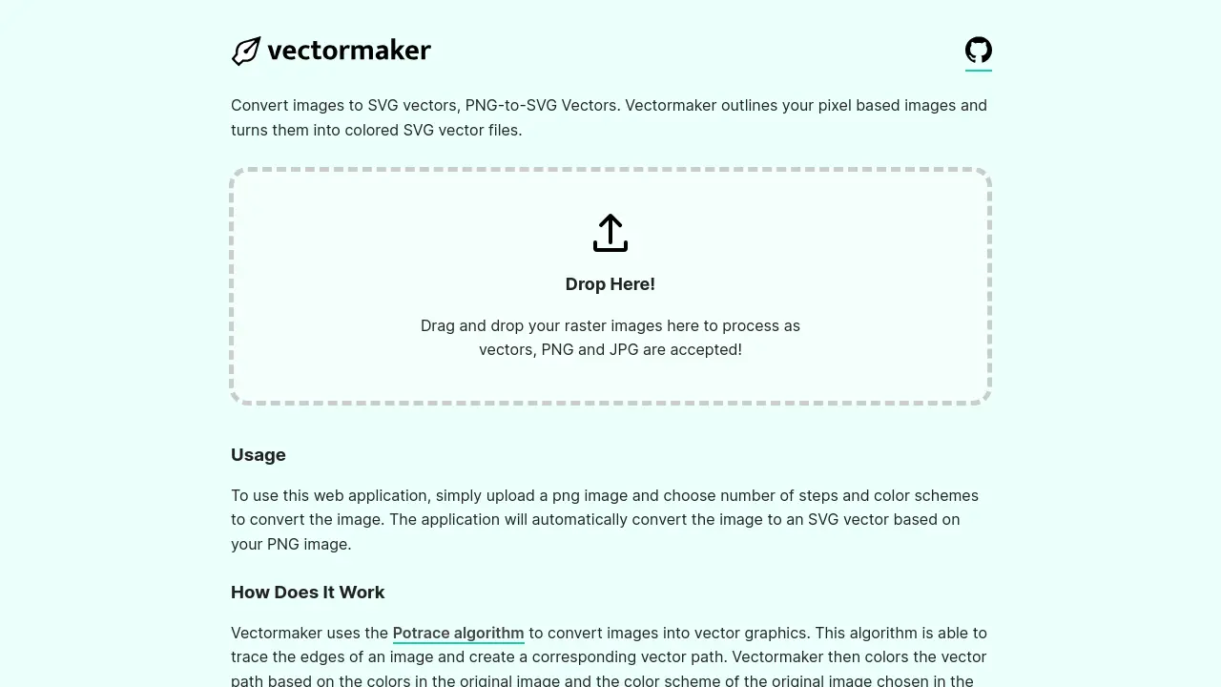Click the intro paragraph about SVG vectors
This screenshot has width=1221, height=687.
(x=610, y=117)
